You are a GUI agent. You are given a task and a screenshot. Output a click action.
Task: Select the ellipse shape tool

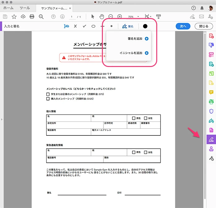click(93, 26)
